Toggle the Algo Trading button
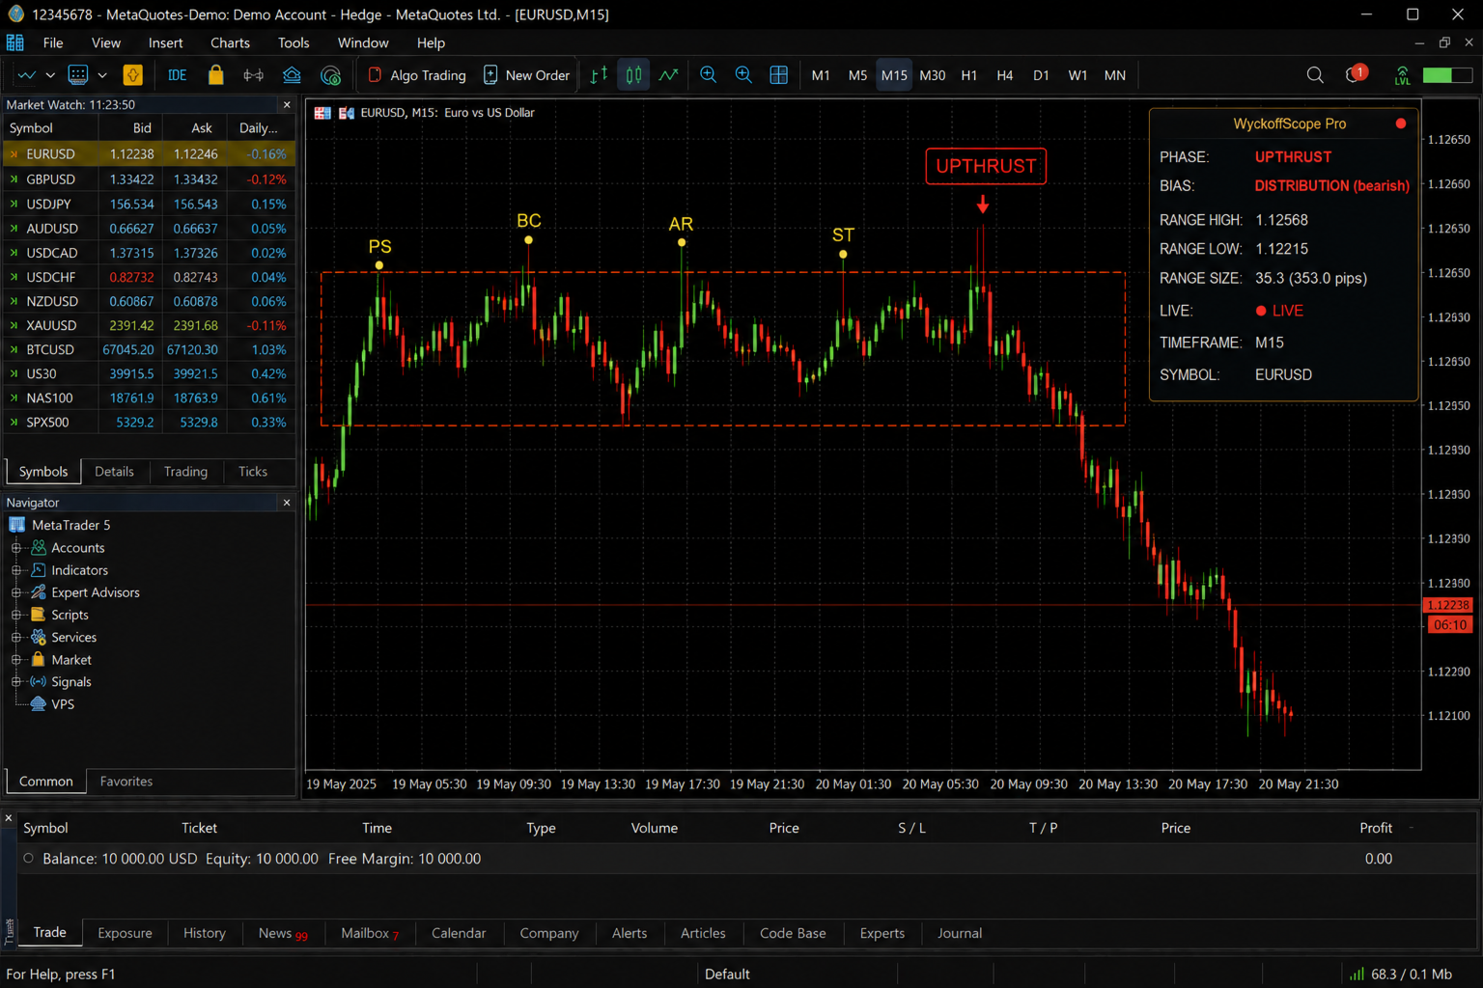Image resolution: width=1483 pixels, height=988 pixels. (x=416, y=75)
